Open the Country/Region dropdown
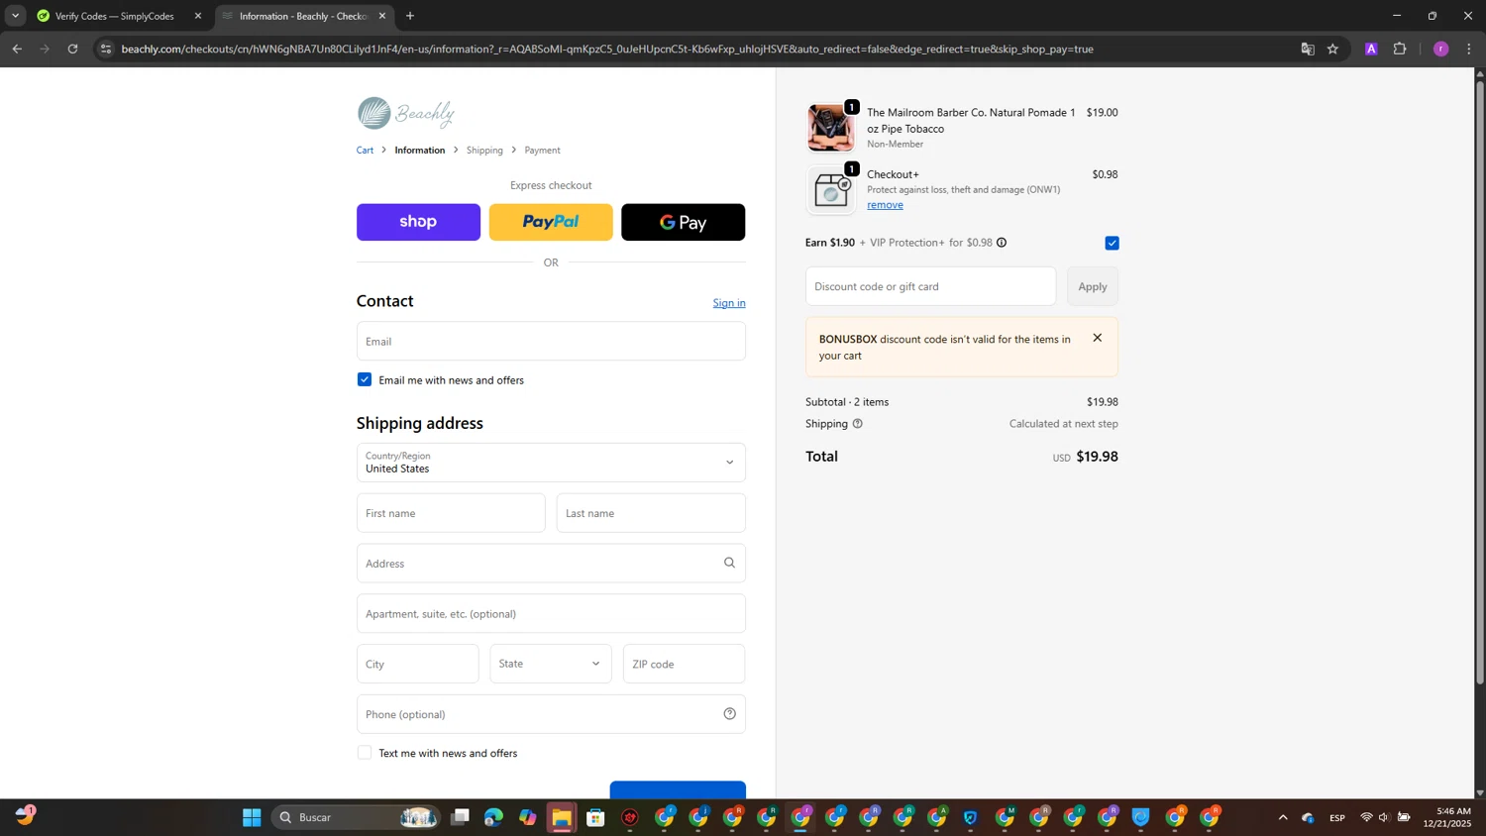1486x836 pixels. [551, 463]
